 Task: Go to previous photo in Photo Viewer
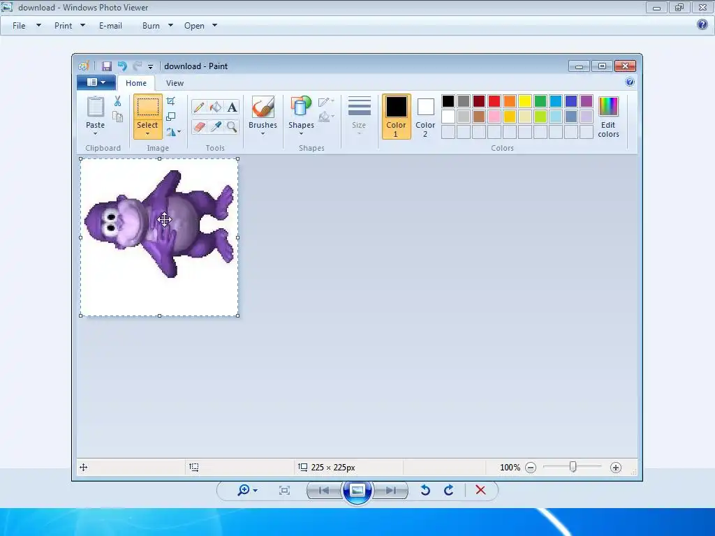click(x=324, y=491)
